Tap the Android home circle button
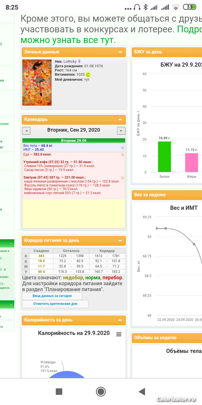Viewport: 202px width, 405px height. tap(101, 391)
